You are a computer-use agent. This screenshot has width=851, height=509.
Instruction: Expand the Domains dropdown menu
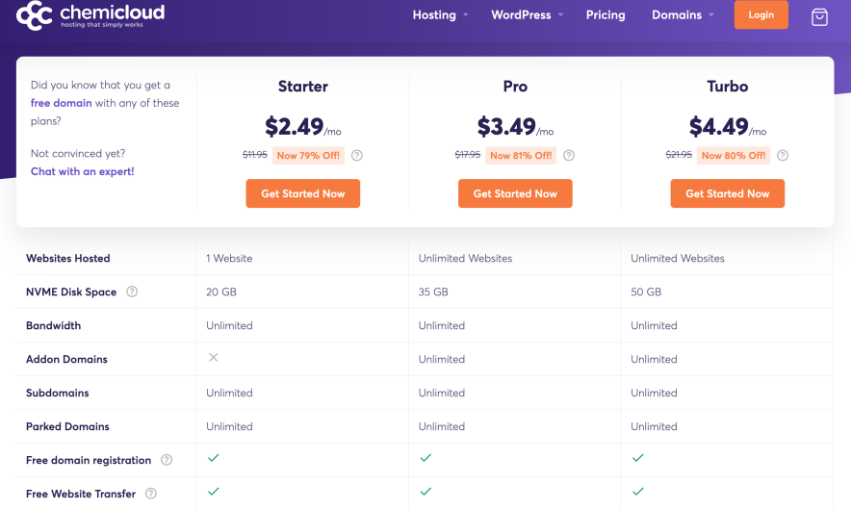pos(683,15)
